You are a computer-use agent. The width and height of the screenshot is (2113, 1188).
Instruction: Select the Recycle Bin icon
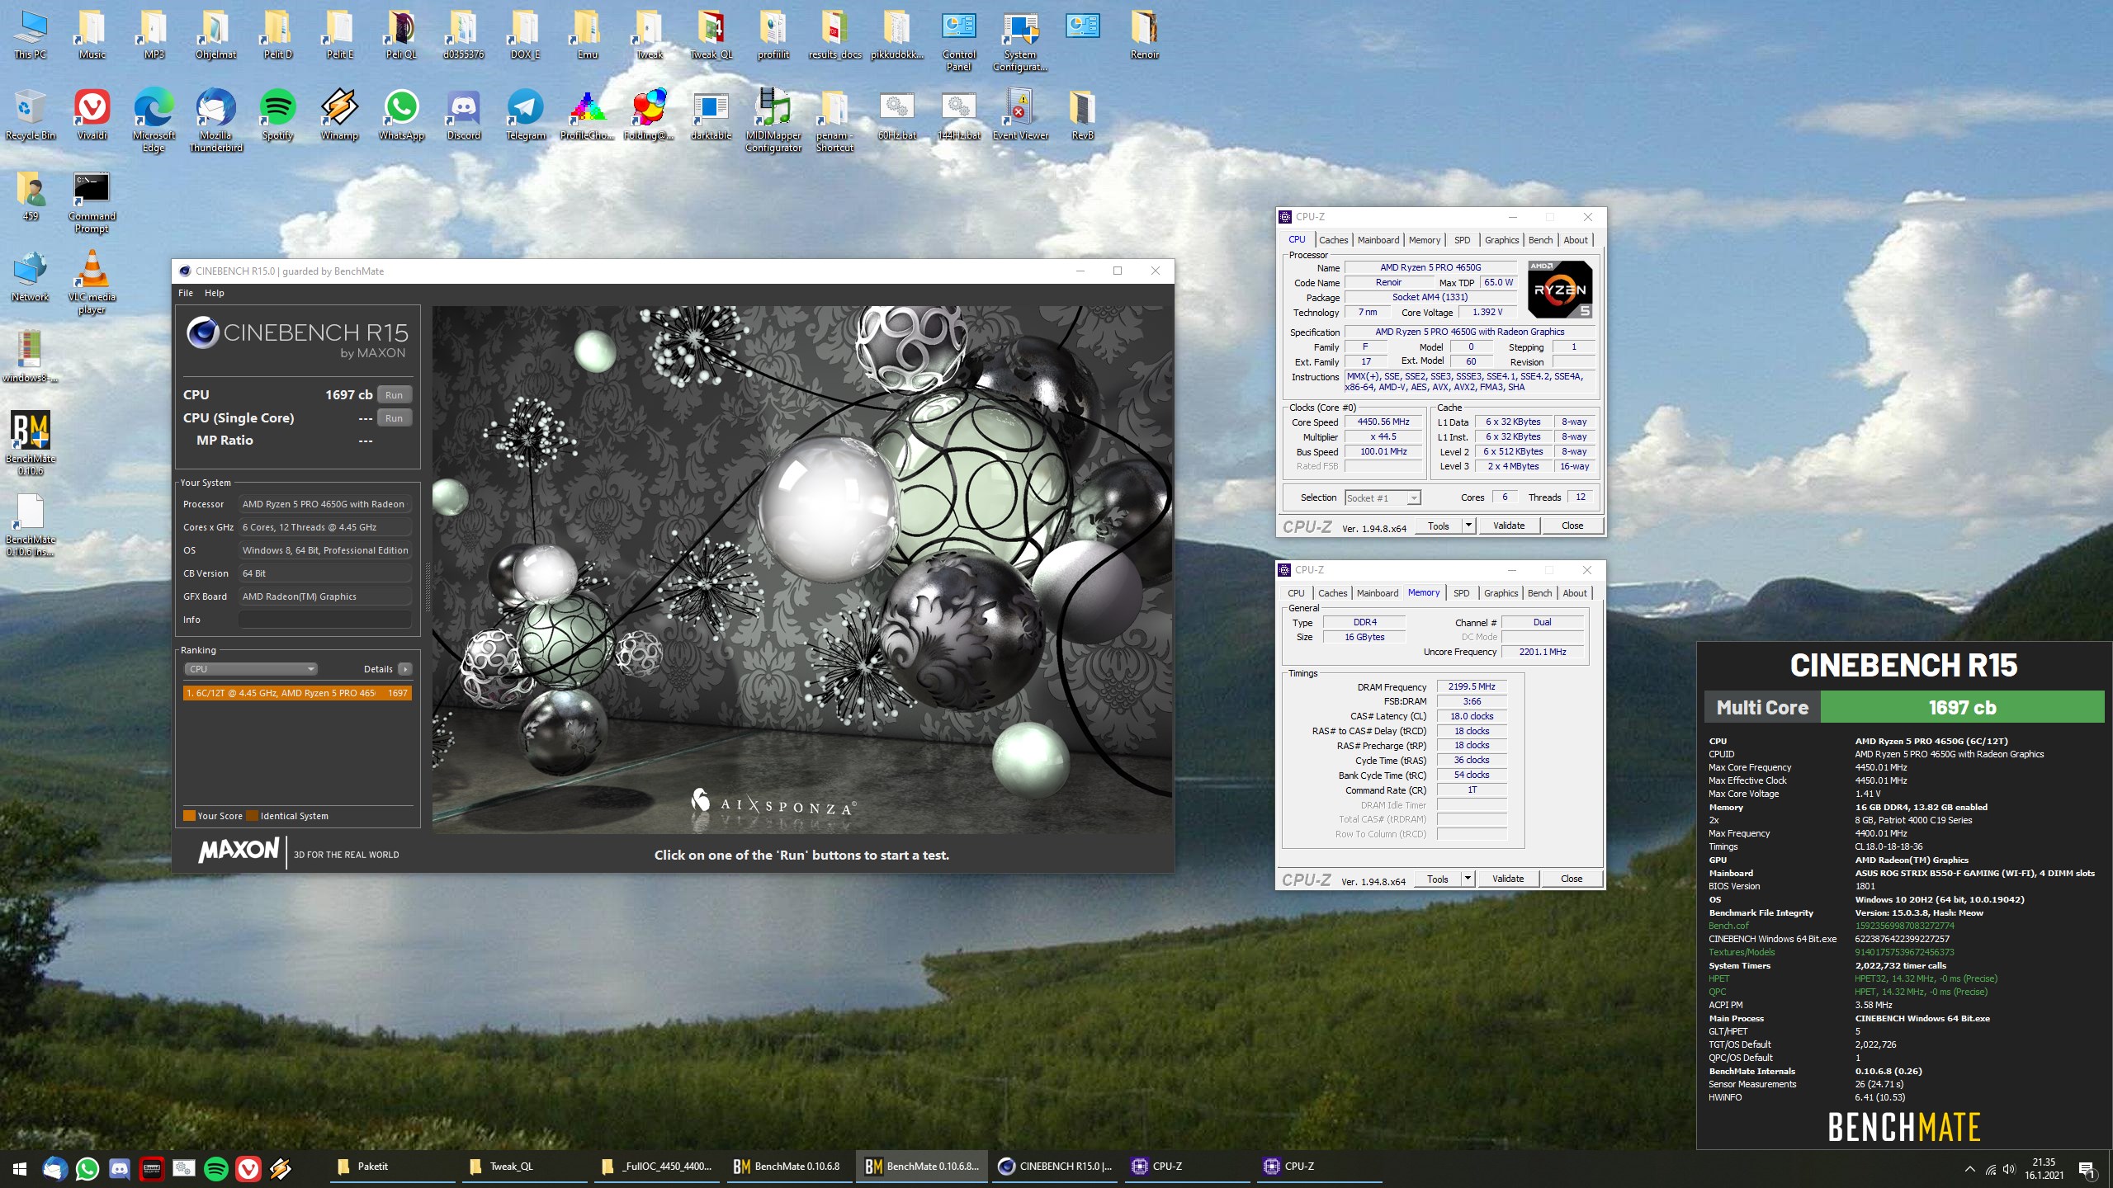pos(31,115)
